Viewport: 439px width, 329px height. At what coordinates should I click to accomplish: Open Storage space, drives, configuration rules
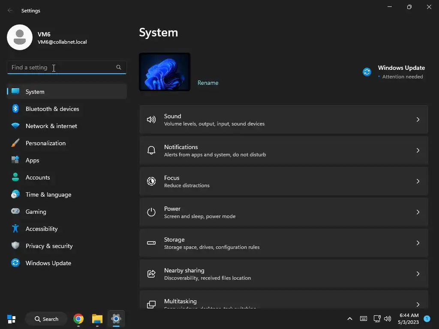click(x=284, y=243)
